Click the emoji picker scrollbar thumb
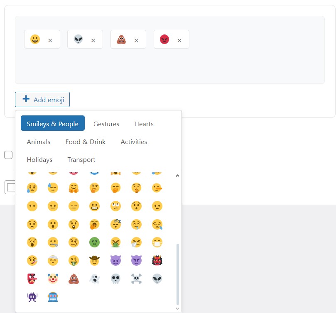Viewport: 336px width, 313px height. point(177,274)
